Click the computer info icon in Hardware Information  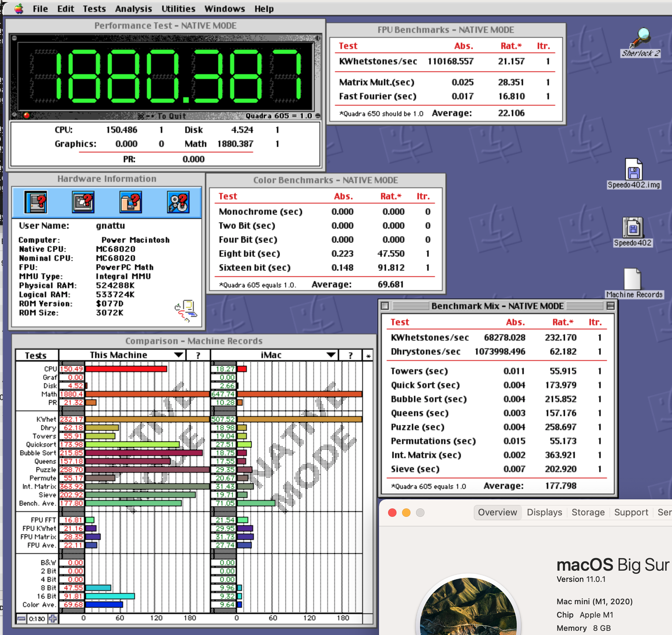(x=36, y=202)
